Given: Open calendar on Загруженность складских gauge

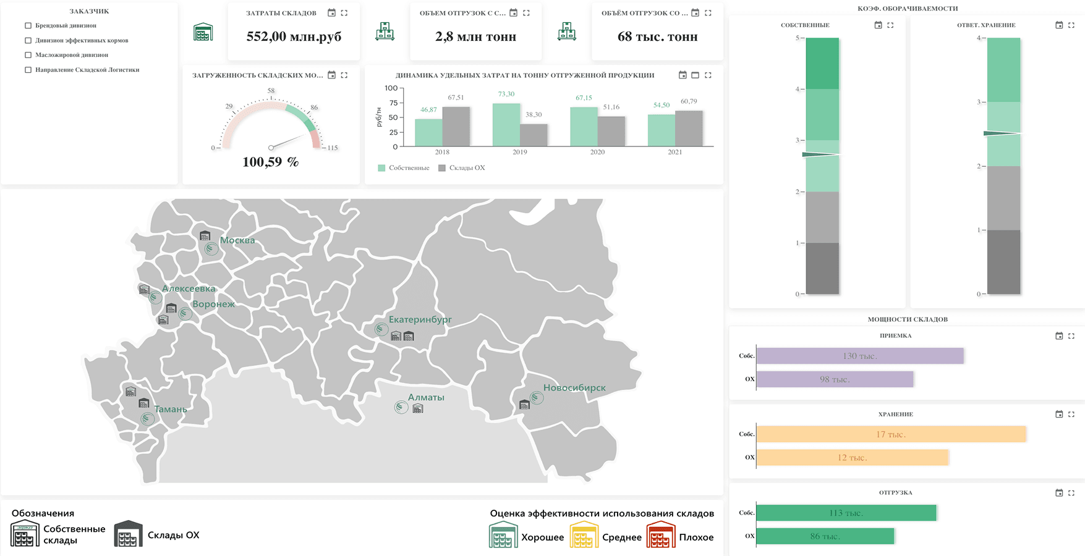Looking at the screenshot, I should point(331,75).
